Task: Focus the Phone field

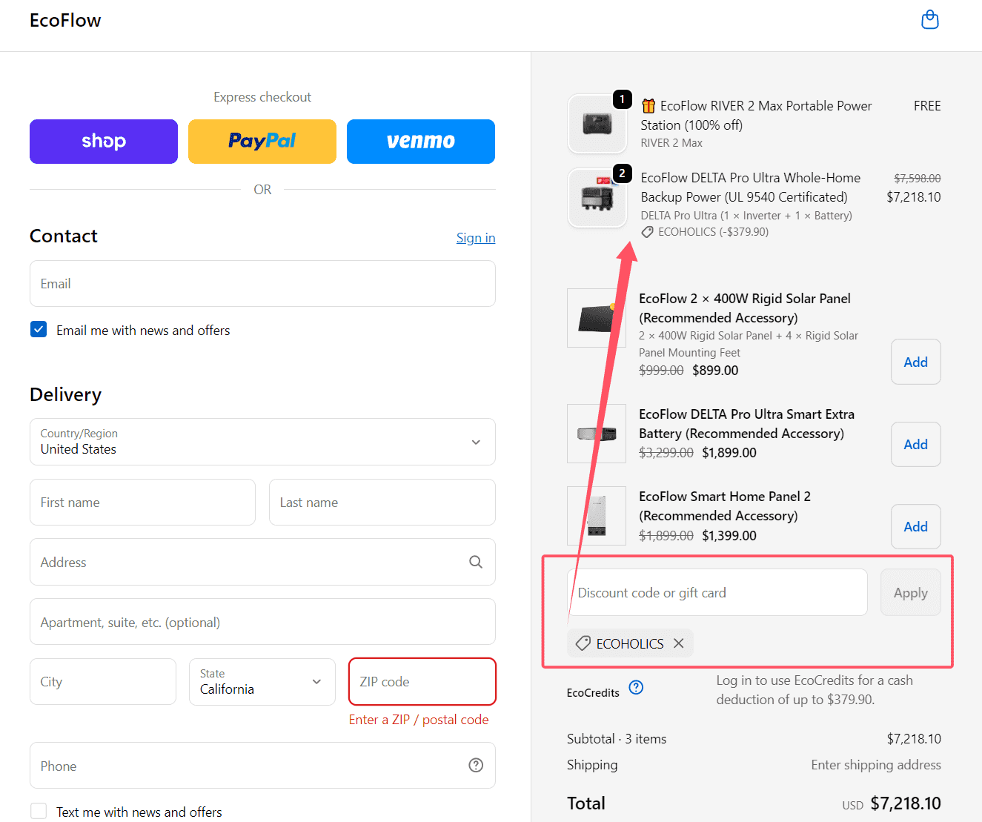Action: click(x=262, y=765)
